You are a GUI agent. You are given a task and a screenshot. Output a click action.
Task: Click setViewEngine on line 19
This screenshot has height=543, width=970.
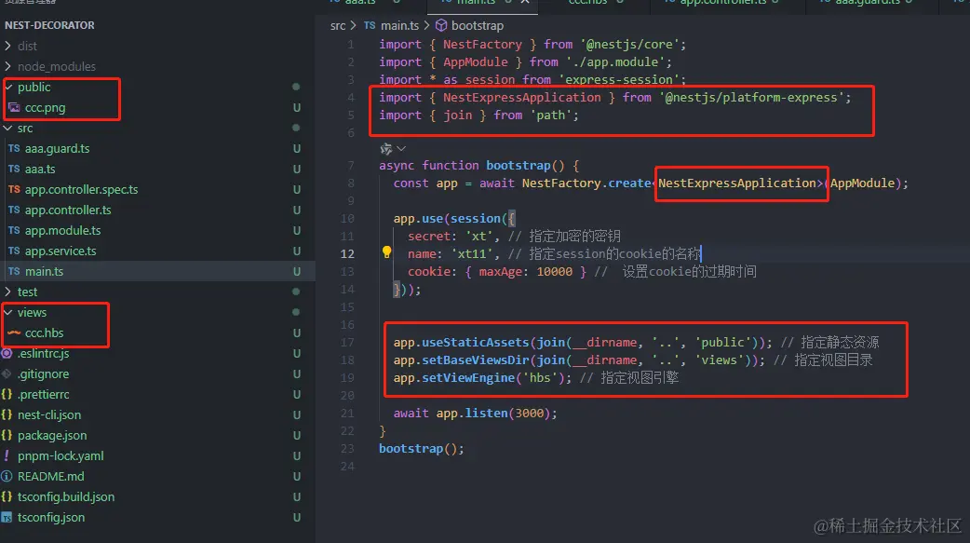click(x=468, y=378)
